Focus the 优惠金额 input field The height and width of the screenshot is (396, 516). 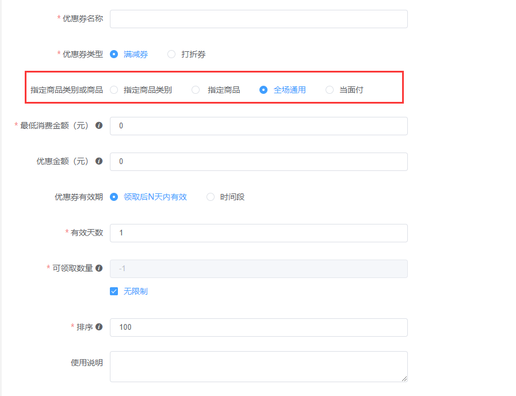[259, 162]
